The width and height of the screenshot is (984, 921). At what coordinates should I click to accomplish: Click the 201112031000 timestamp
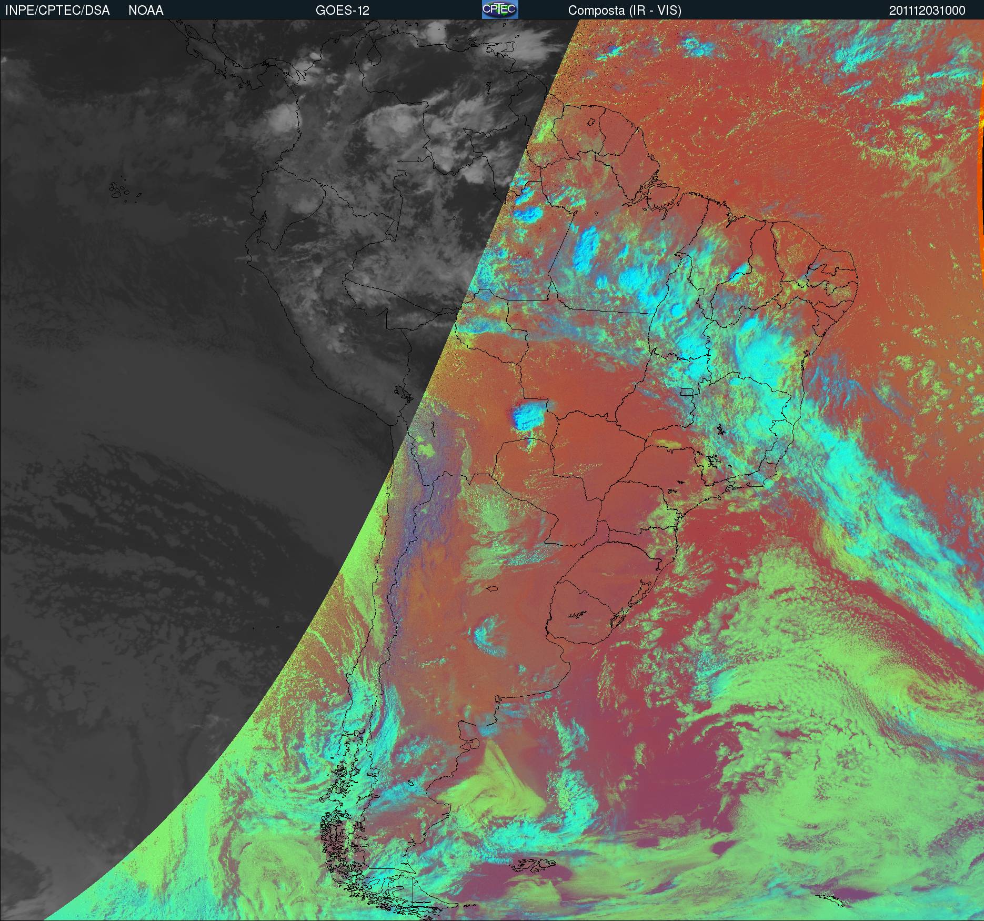click(927, 11)
